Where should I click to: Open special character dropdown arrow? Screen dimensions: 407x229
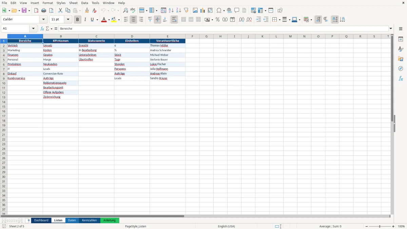point(224,11)
